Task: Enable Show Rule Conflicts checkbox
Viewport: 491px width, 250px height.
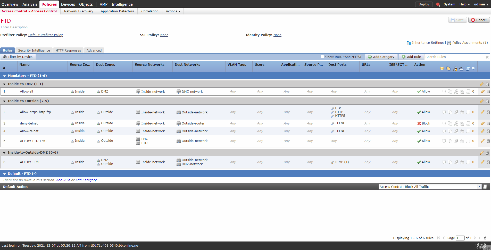Action: click(x=322, y=57)
